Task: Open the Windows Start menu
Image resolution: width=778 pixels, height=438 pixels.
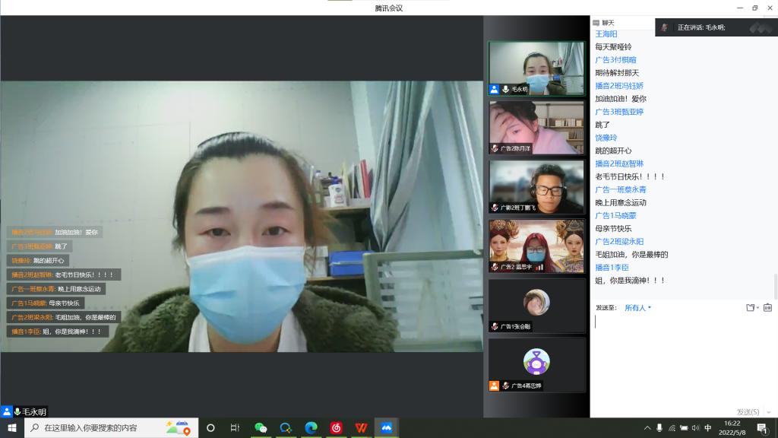Action: pos(12,427)
